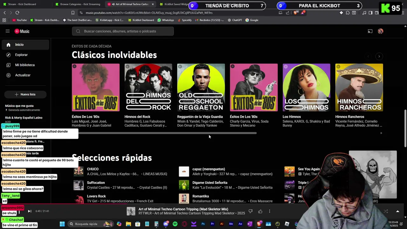Open WhatsApp bookmark

coord(166,20)
